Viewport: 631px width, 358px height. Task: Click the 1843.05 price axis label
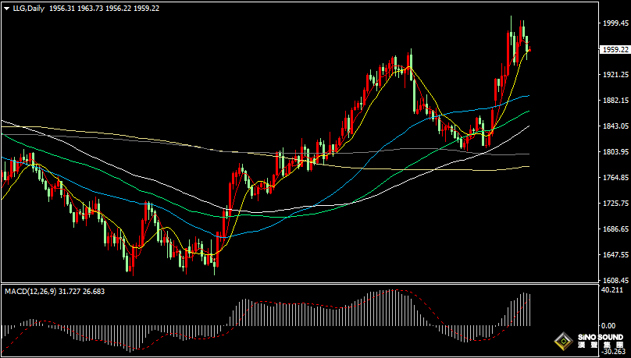[615, 126]
